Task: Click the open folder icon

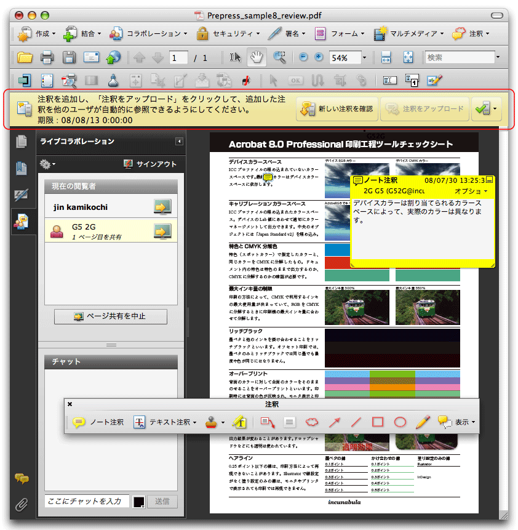Action: pos(25,57)
